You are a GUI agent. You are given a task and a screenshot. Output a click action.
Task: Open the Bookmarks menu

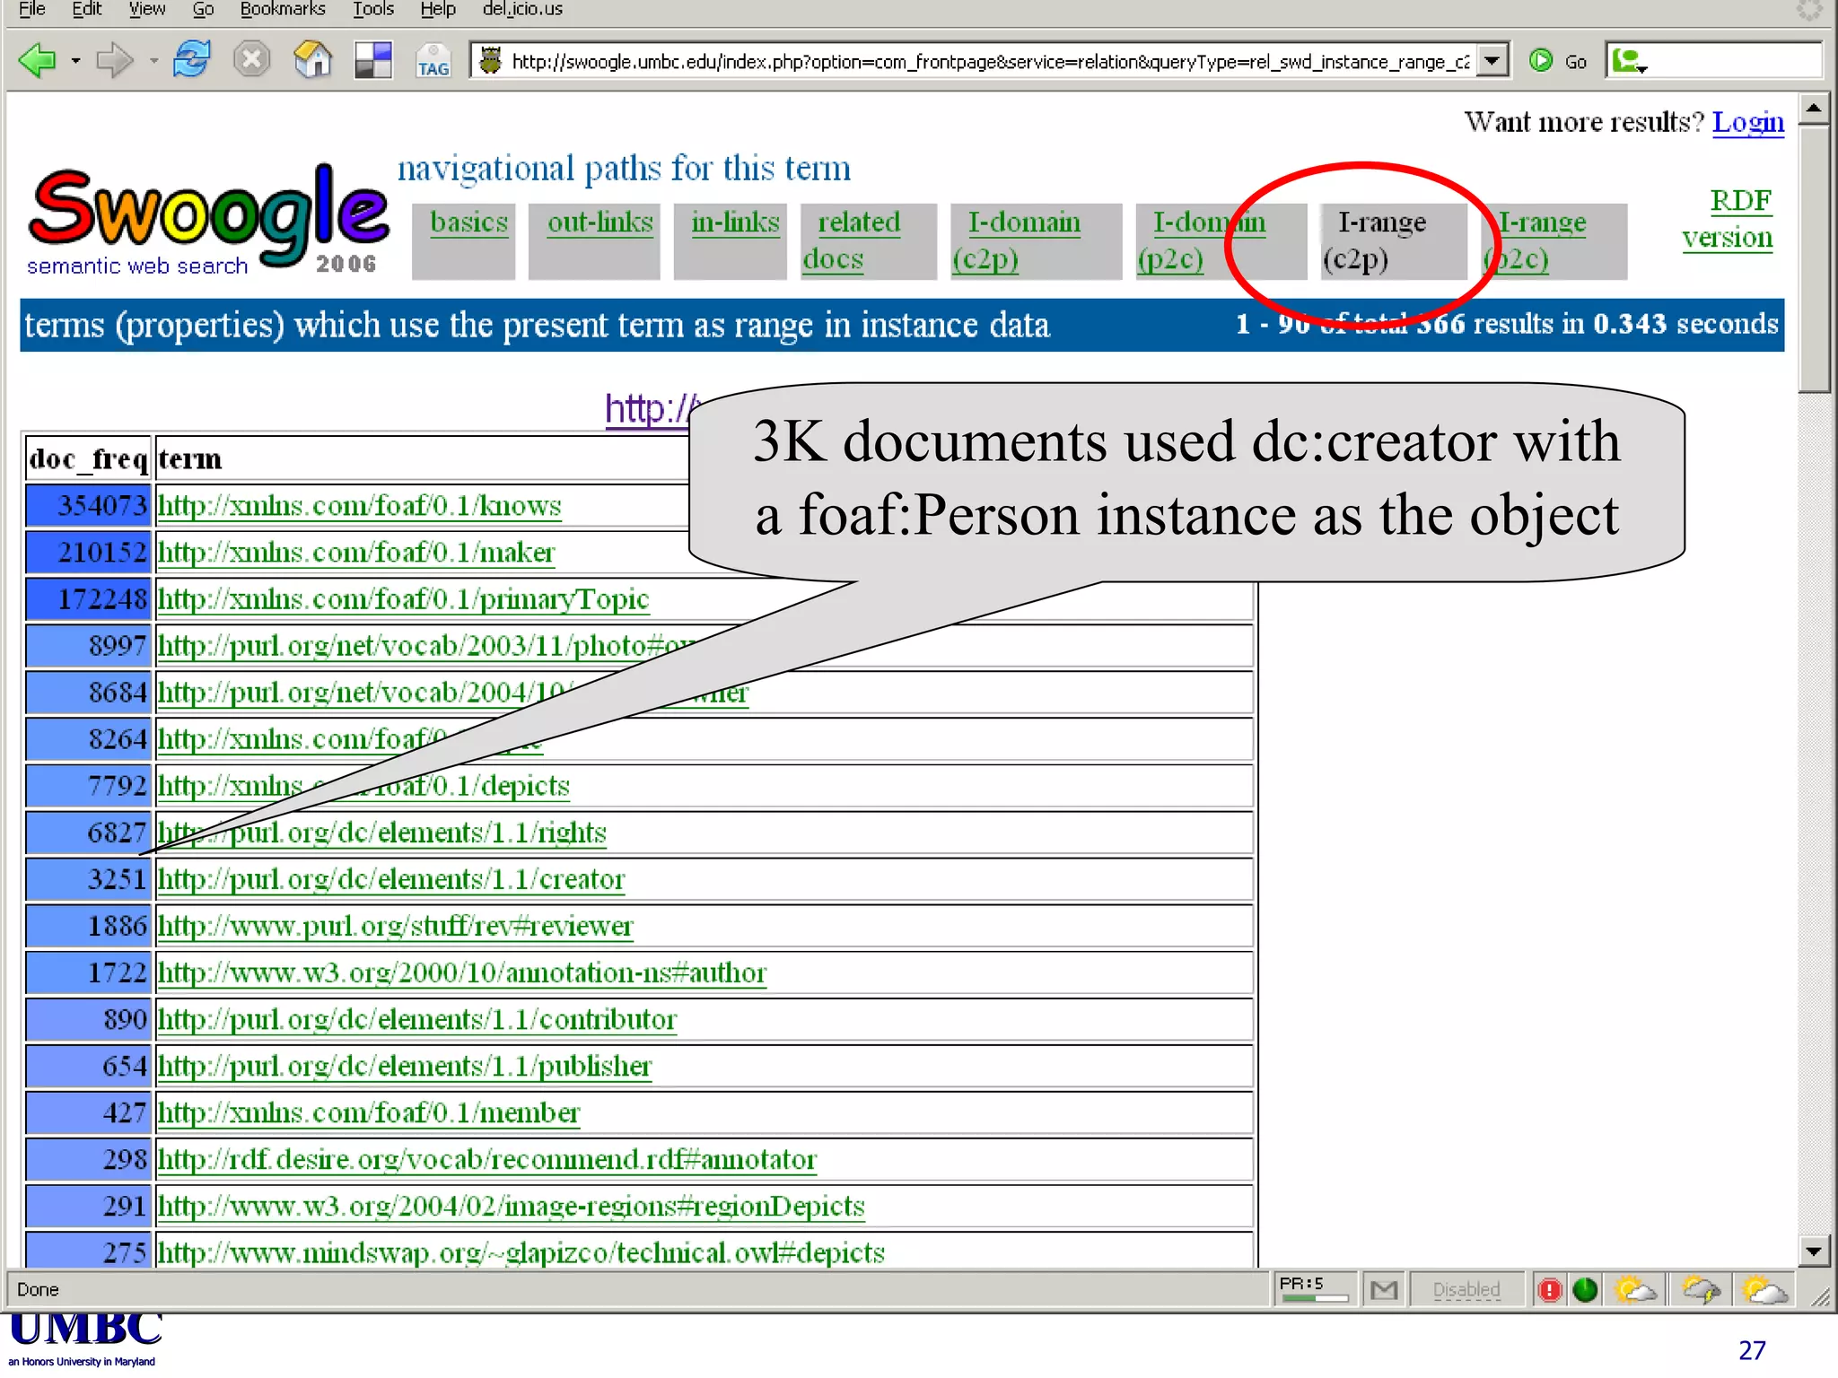click(x=282, y=9)
